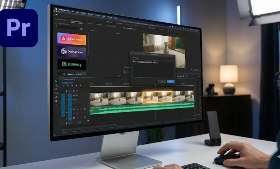Click the highlighted clip on the timeline
The height and width of the screenshot is (169, 280).
150,97
